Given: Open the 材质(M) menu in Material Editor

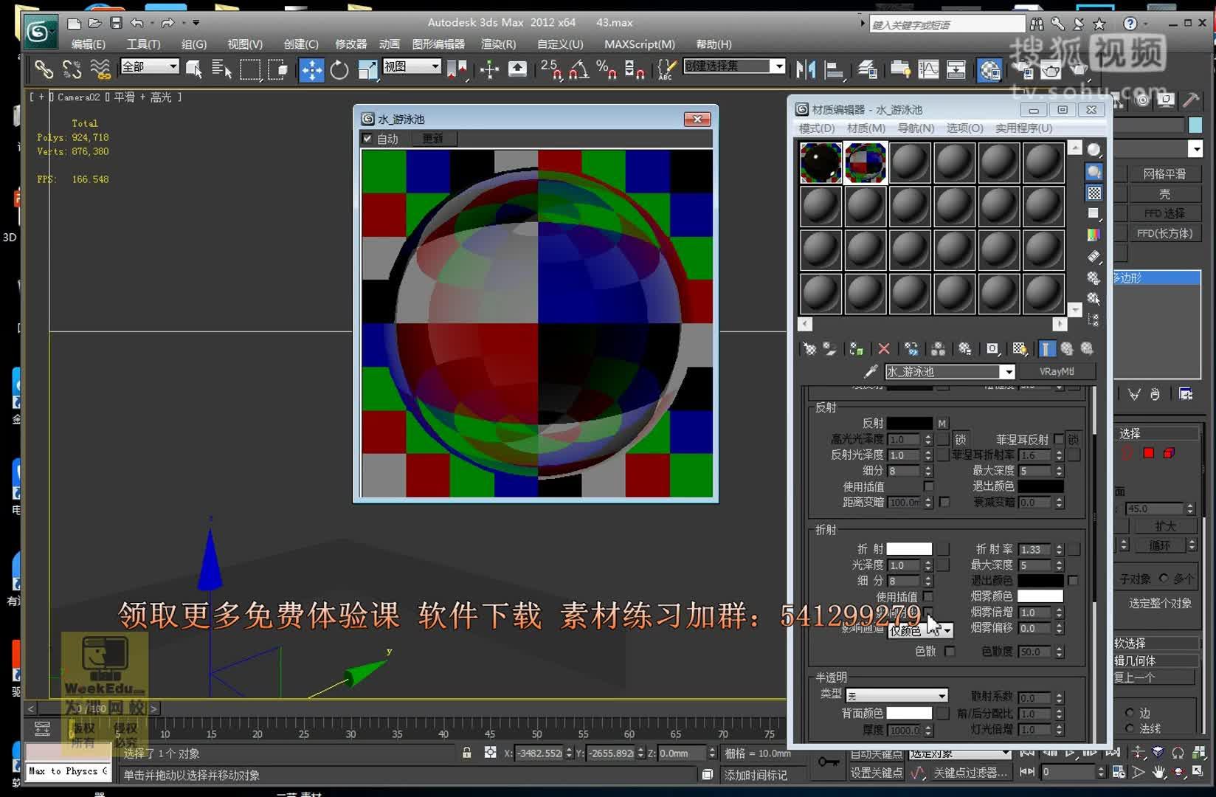Looking at the screenshot, I should click(868, 127).
